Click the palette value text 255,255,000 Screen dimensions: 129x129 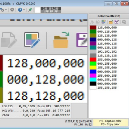tap(107, 68)
